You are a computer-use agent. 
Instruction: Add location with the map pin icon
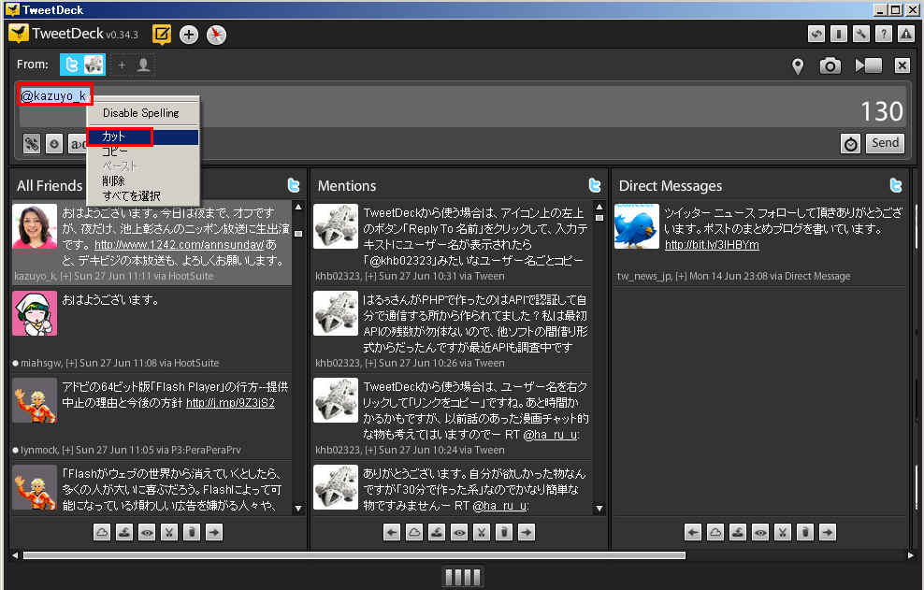coord(798,66)
